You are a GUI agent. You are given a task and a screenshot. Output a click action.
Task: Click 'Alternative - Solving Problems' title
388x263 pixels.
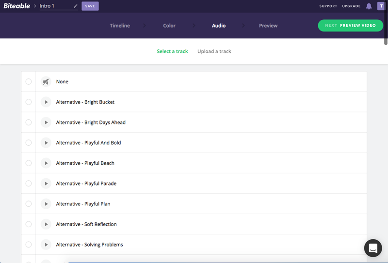tap(90, 245)
